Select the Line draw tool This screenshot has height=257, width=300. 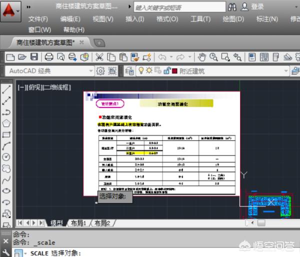6,89
